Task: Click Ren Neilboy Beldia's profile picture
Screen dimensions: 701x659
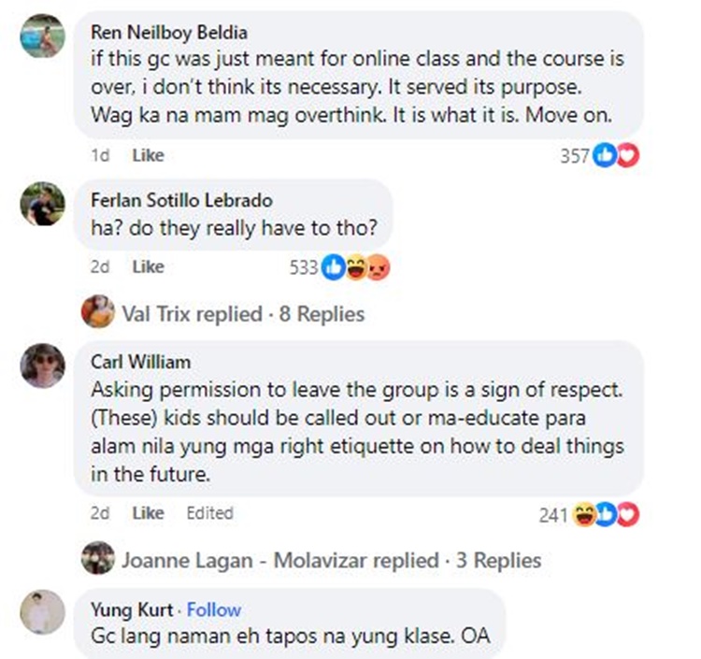Action: coord(43,36)
